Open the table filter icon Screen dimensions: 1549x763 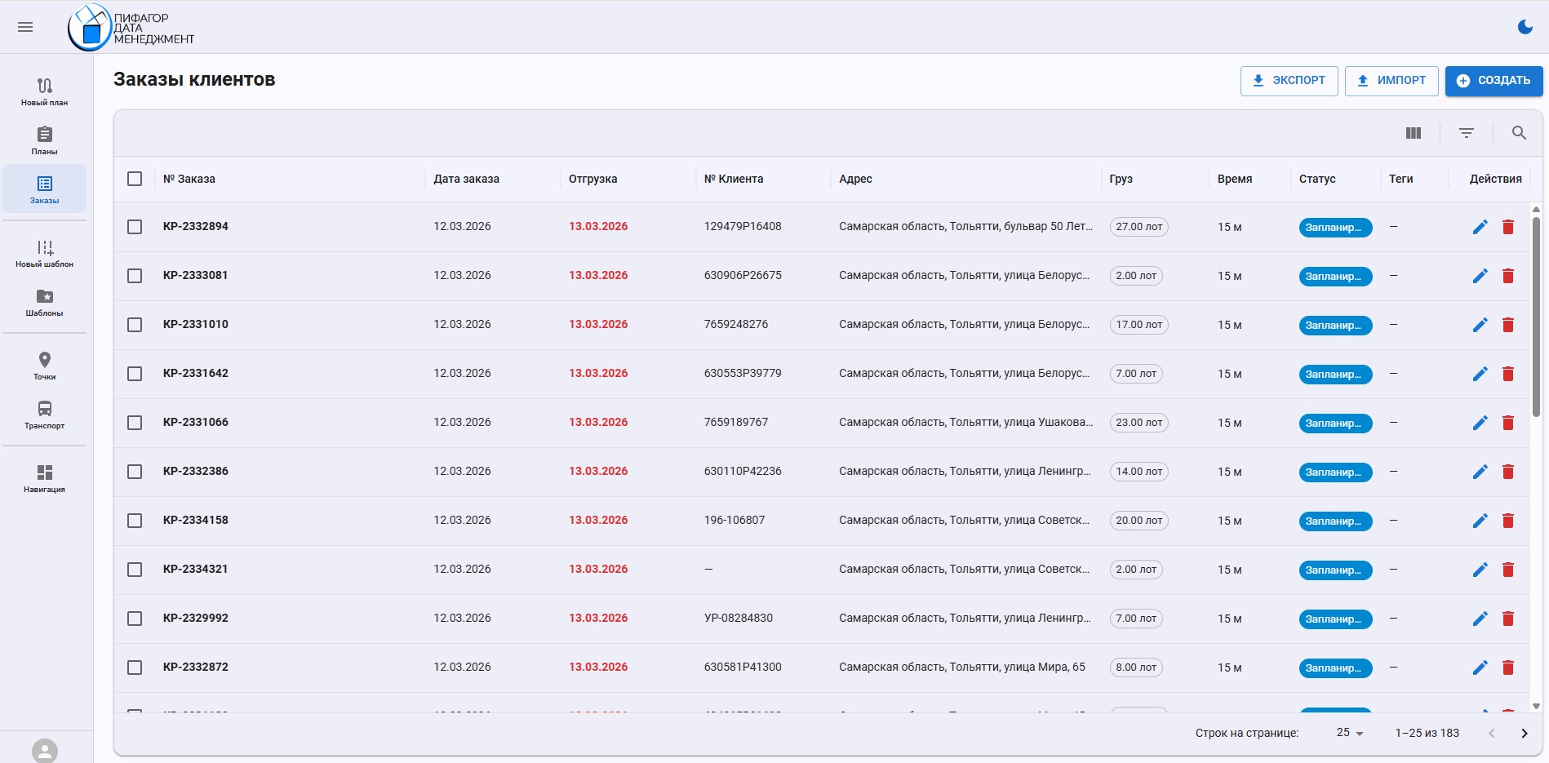tap(1467, 133)
